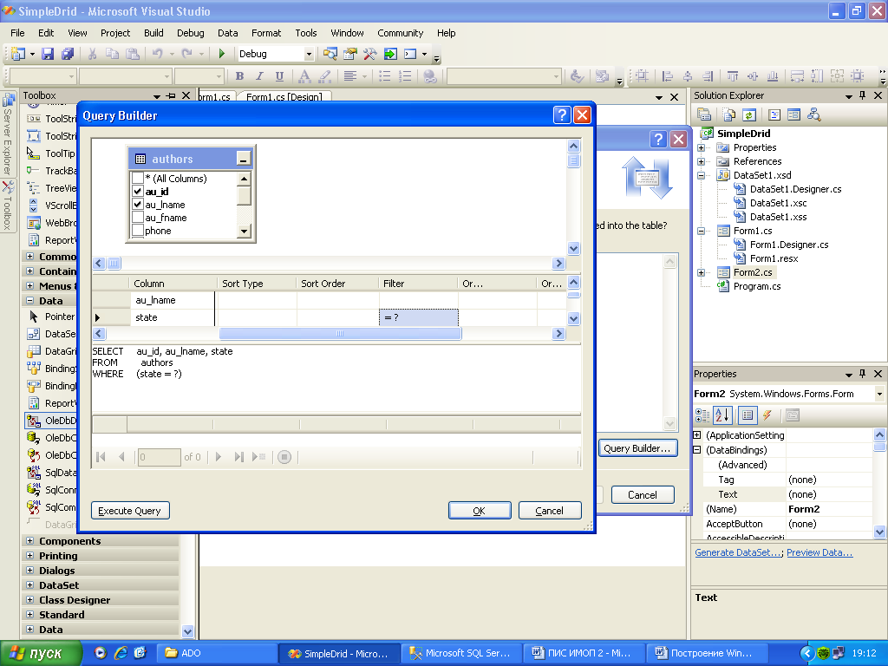The image size is (888, 666).
Task: Collapse the Form1.cs node
Action: pyautogui.click(x=701, y=231)
